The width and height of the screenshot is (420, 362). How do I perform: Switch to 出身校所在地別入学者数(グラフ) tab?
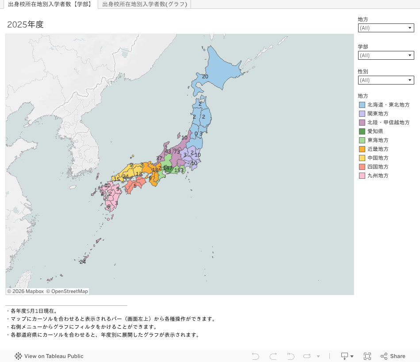145,4
